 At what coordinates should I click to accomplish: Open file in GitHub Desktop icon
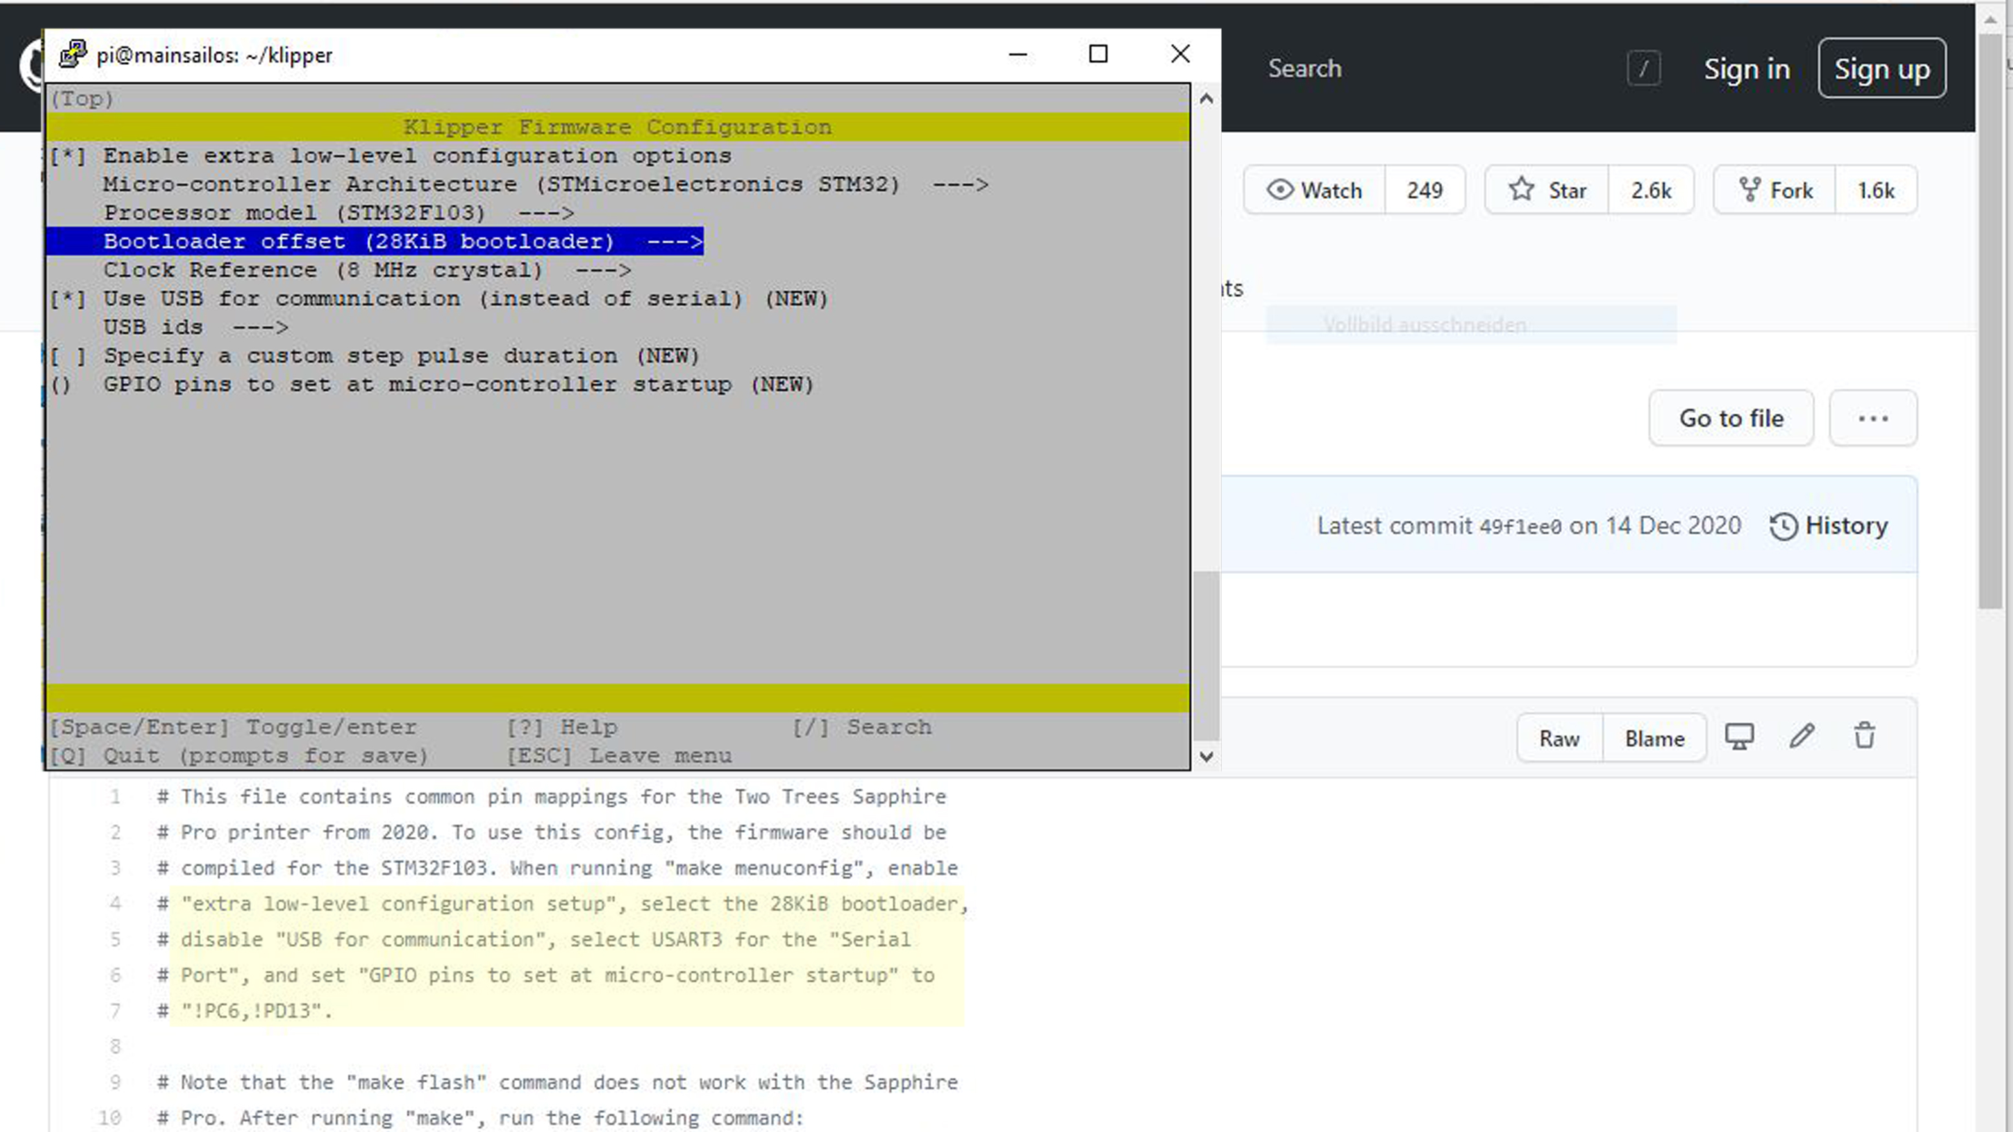(x=1740, y=737)
